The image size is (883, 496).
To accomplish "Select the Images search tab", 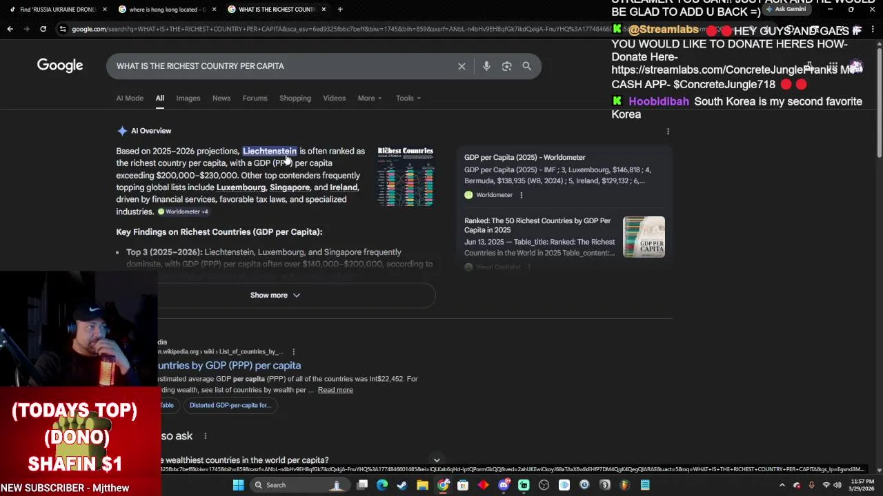I will (x=188, y=98).
